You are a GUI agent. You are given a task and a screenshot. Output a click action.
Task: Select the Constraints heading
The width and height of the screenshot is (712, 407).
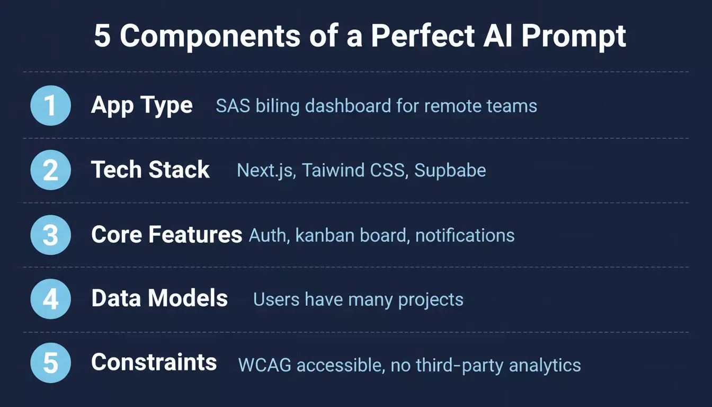(x=154, y=362)
